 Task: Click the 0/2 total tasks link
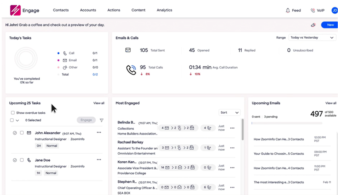click(x=95, y=75)
